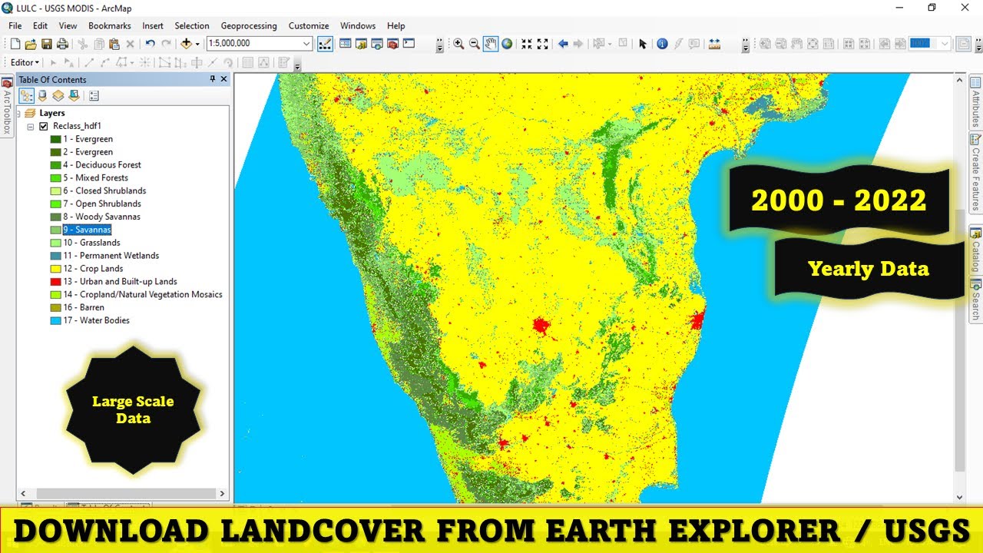
Task: Select the '9 - Savannas' legend entry
Action: click(x=88, y=230)
